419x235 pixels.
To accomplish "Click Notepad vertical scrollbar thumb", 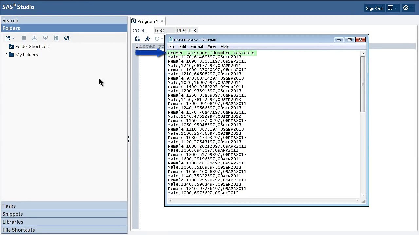I will coord(363,84).
